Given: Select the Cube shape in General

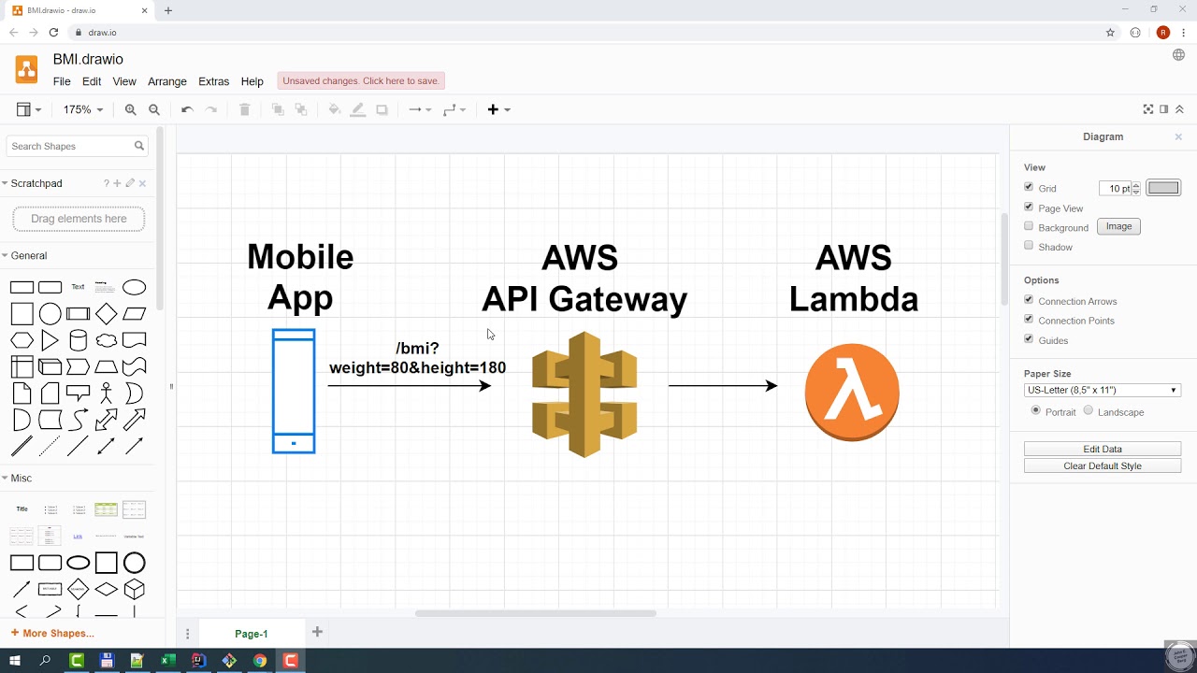Looking at the screenshot, I should point(50,366).
